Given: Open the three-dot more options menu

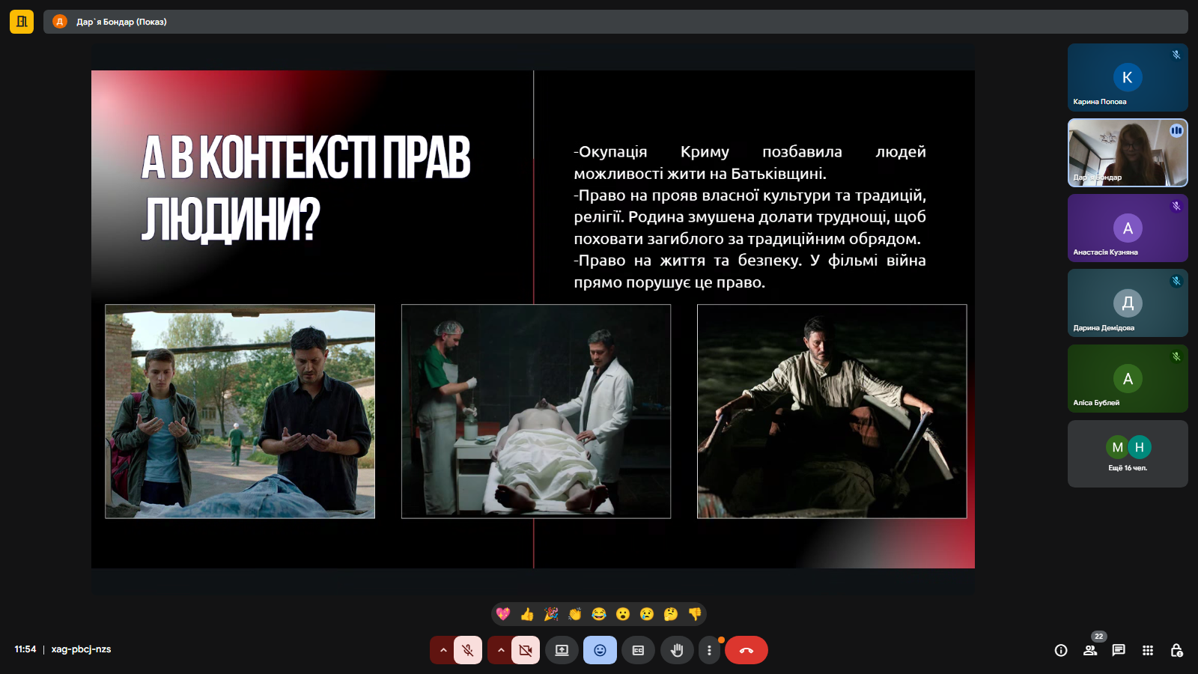Looking at the screenshot, I should tap(709, 650).
